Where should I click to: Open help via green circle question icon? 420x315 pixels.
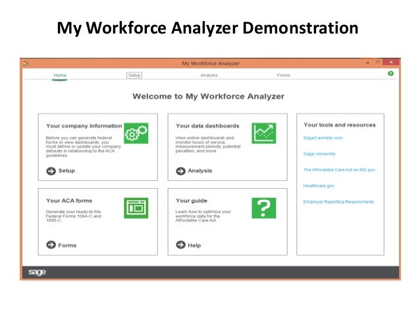[x=391, y=74]
